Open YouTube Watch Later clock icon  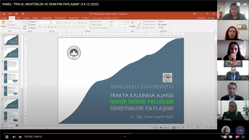tap(238, 5)
